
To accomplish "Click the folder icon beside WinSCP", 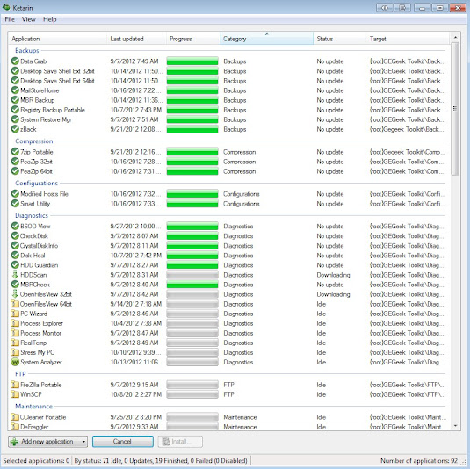I will 15,394.
